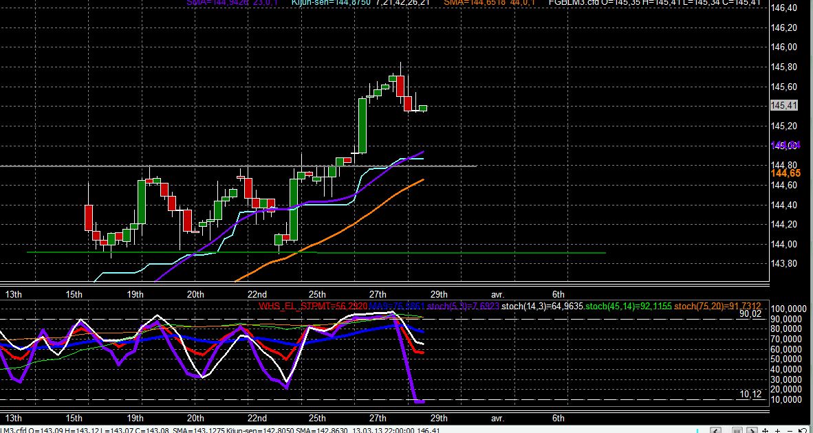Click the current price tag 145,41

click(783, 106)
